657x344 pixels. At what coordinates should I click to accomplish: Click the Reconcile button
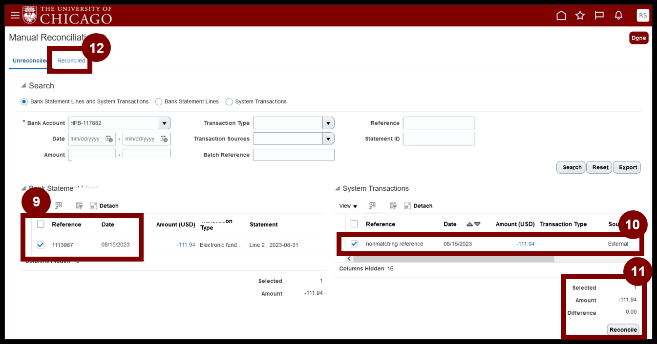(x=623, y=329)
